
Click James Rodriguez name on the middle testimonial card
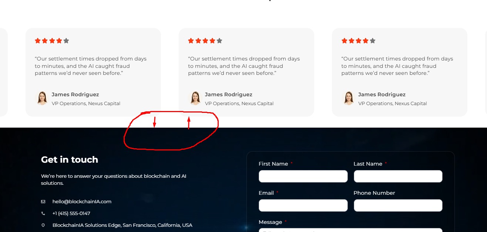point(229,94)
